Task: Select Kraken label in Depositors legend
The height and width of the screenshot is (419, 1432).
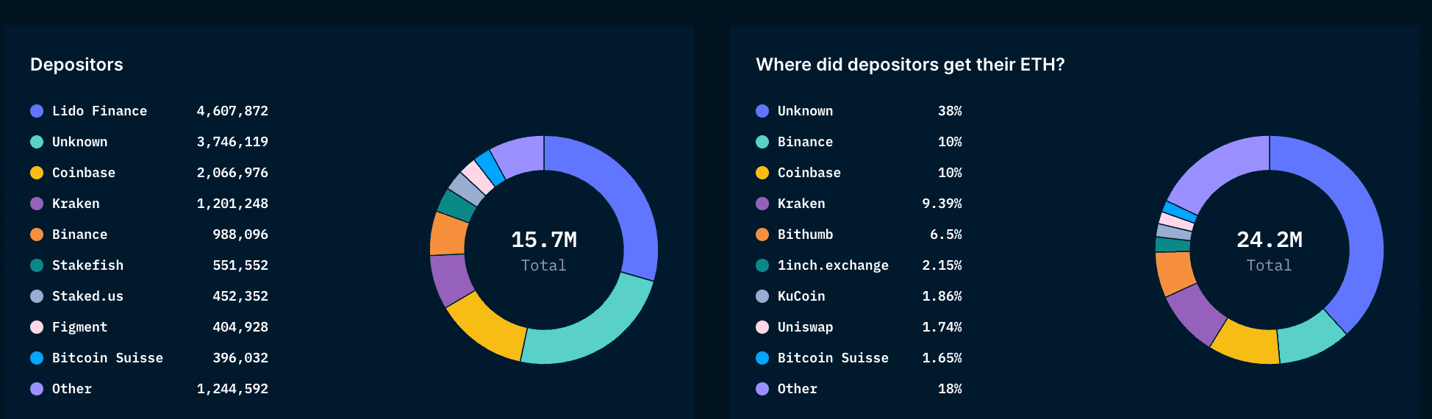Action: coord(76,204)
